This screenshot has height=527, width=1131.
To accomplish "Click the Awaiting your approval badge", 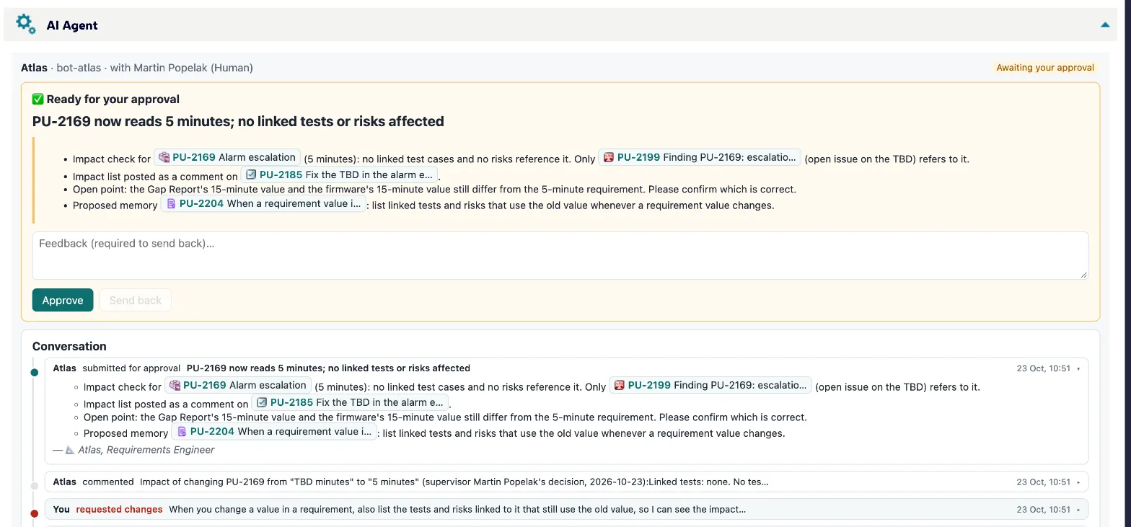I will (1045, 68).
